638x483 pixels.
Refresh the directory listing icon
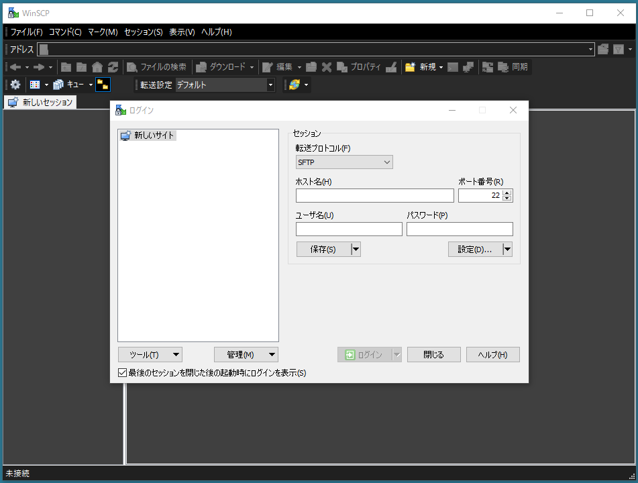(113, 67)
